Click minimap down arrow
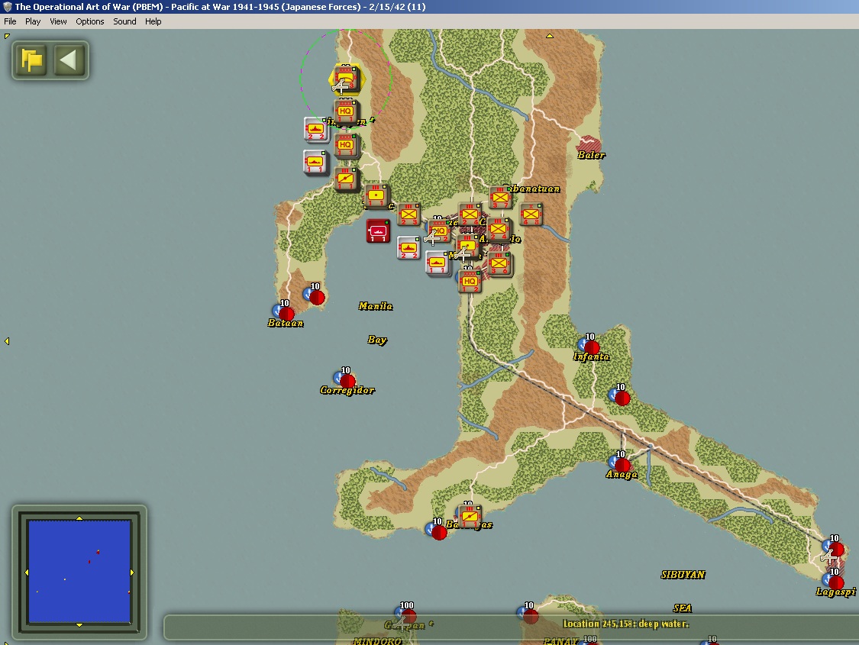 click(x=79, y=624)
